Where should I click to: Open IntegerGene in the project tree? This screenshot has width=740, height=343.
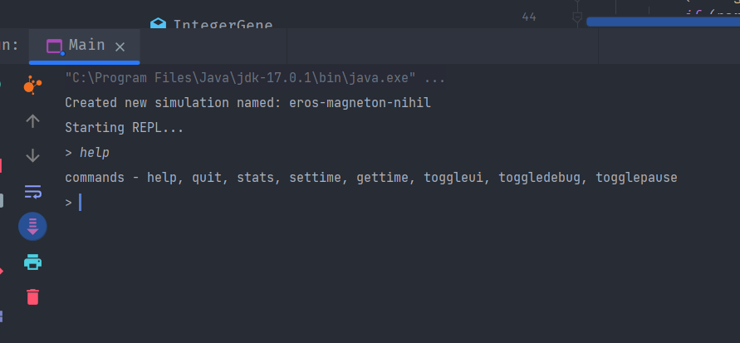223,24
